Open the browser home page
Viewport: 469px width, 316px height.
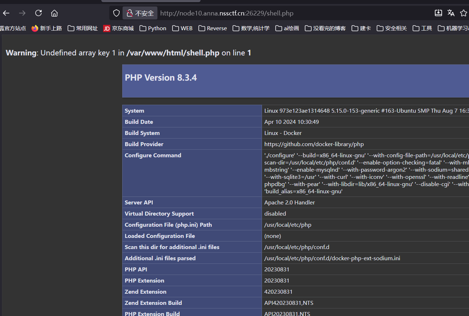(x=54, y=13)
